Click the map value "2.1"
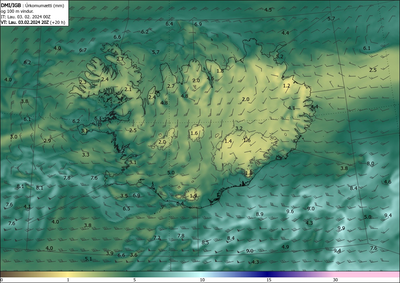The height and width of the screenshot is (283, 400). [128, 89]
